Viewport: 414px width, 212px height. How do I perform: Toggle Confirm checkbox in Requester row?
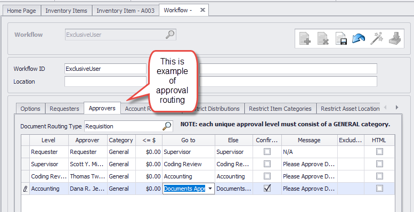click(x=267, y=152)
